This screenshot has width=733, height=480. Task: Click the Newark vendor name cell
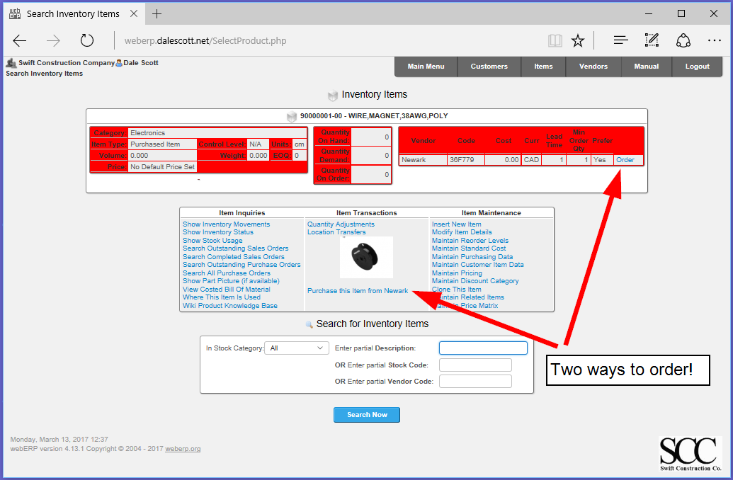(x=423, y=160)
